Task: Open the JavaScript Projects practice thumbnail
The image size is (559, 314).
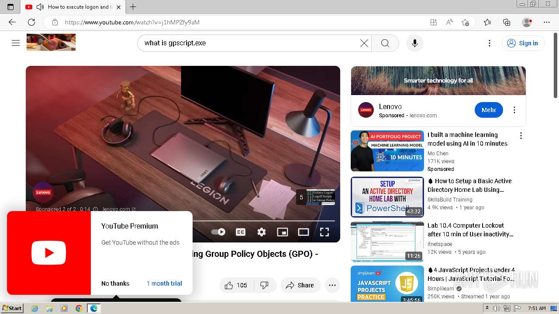Action: click(387, 284)
